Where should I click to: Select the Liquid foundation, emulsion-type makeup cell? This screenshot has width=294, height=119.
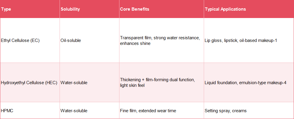tap(249, 83)
